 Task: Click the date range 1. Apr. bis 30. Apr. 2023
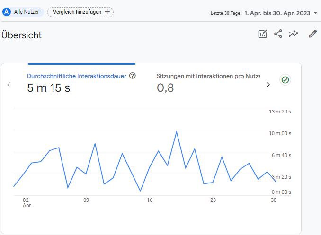click(x=277, y=13)
